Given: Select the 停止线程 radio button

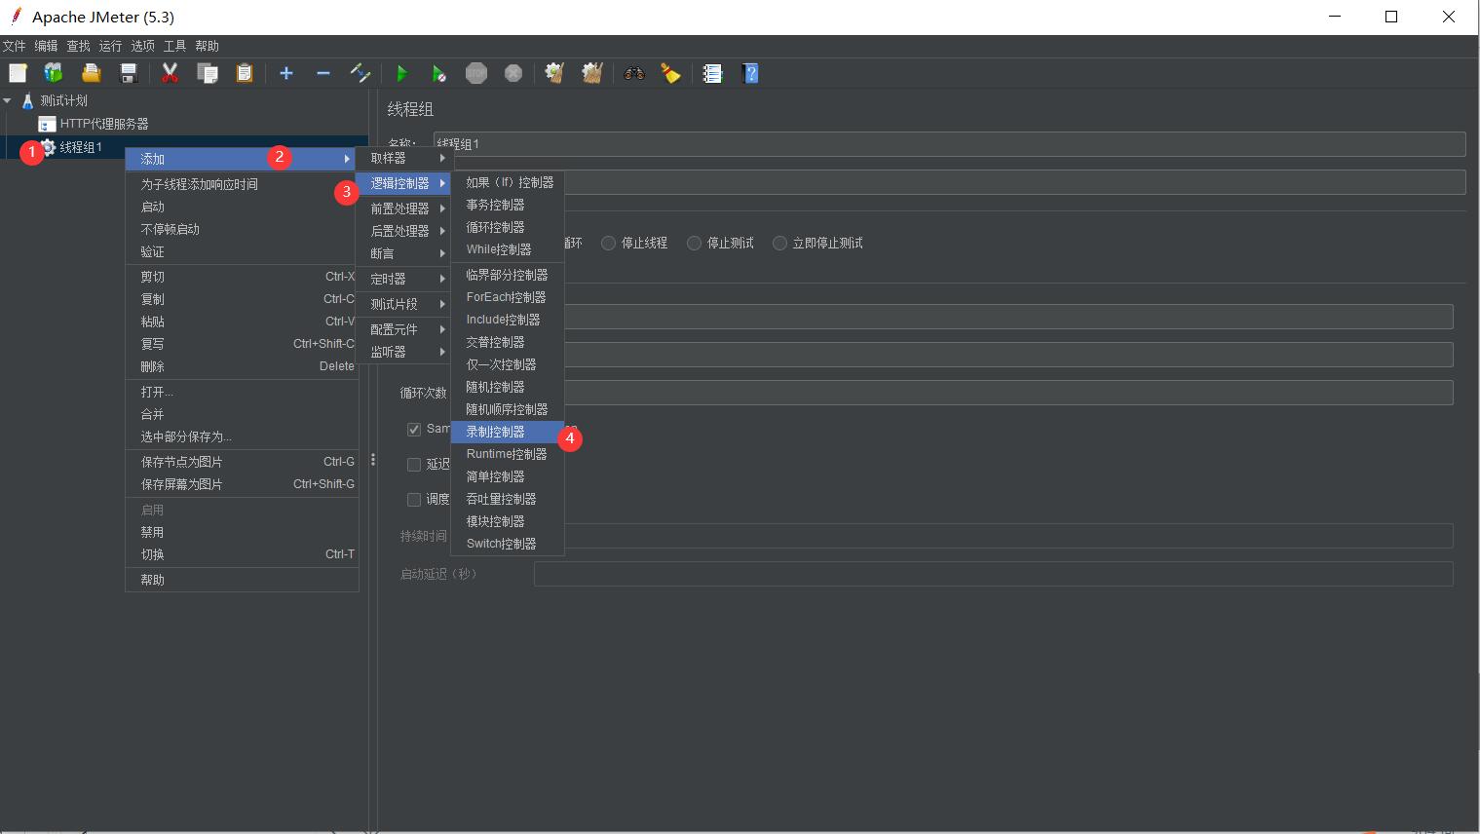Looking at the screenshot, I should click(609, 243).
